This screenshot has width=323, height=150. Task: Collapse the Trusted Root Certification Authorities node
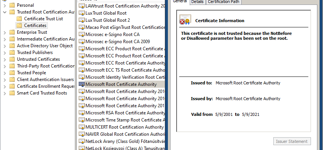point(5,12)
